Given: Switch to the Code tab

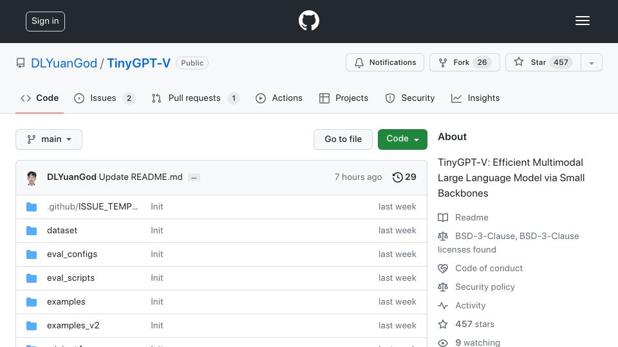Looking at the screenshot, I should coord(39,98).
